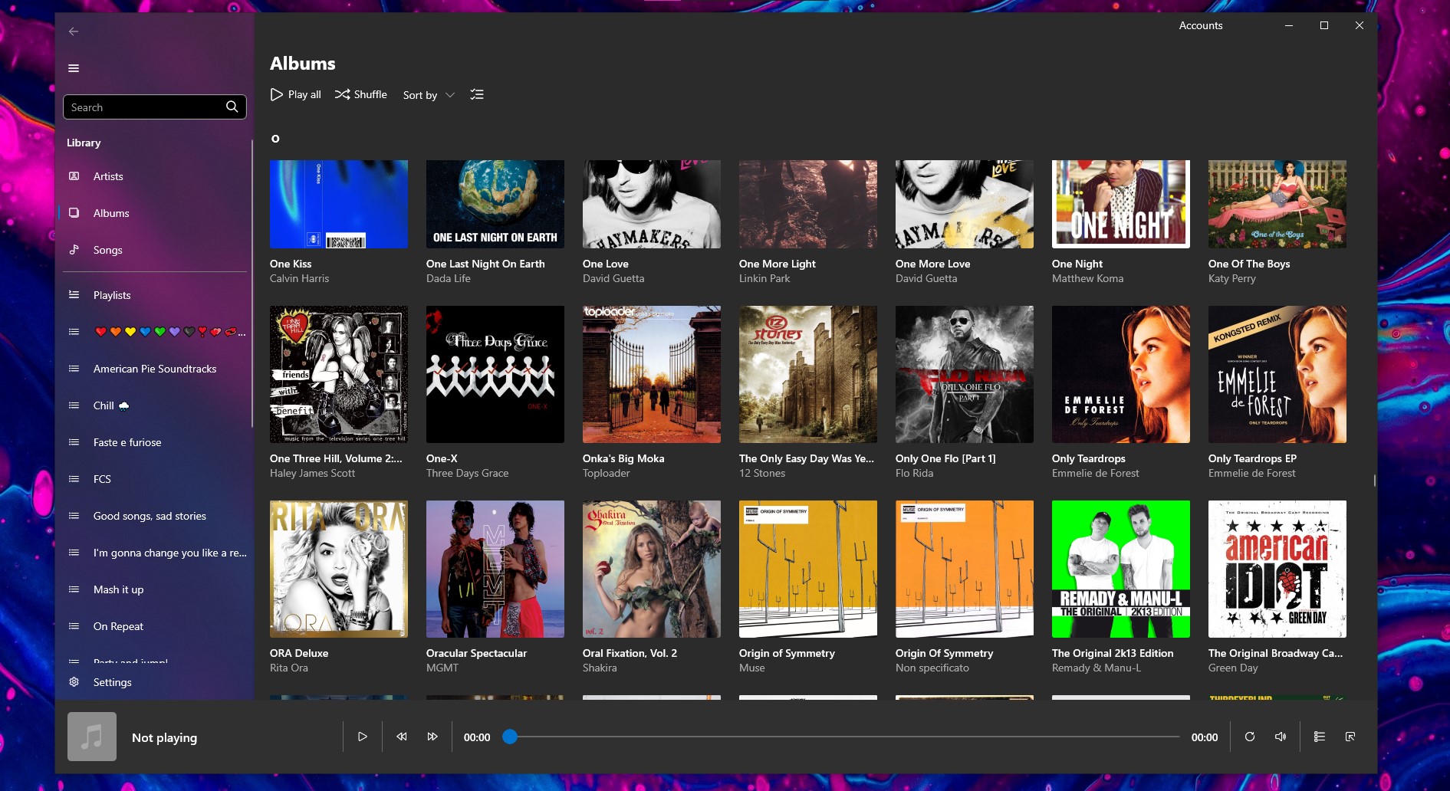Click the Linkin Park artist text
The width and height of the screenshot is (1450, 791).
(x=764, y=278)
